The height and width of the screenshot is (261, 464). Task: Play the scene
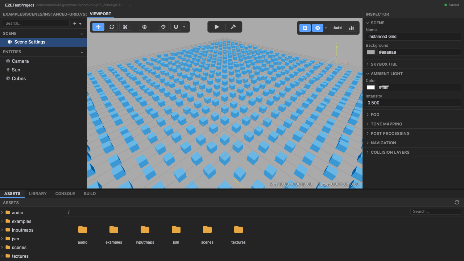[x=217, y=27]
